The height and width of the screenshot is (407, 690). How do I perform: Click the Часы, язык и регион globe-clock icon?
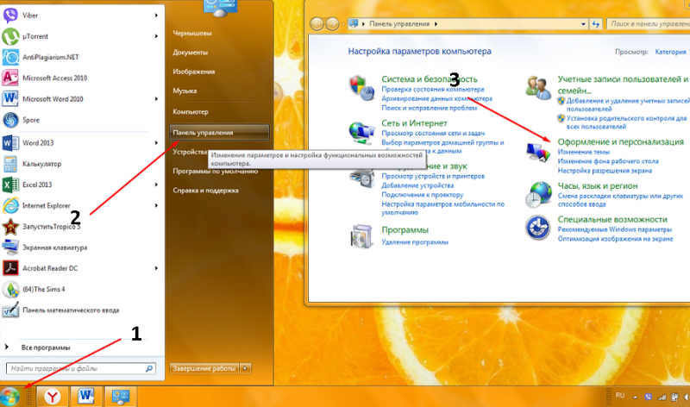tap(538, 195)
